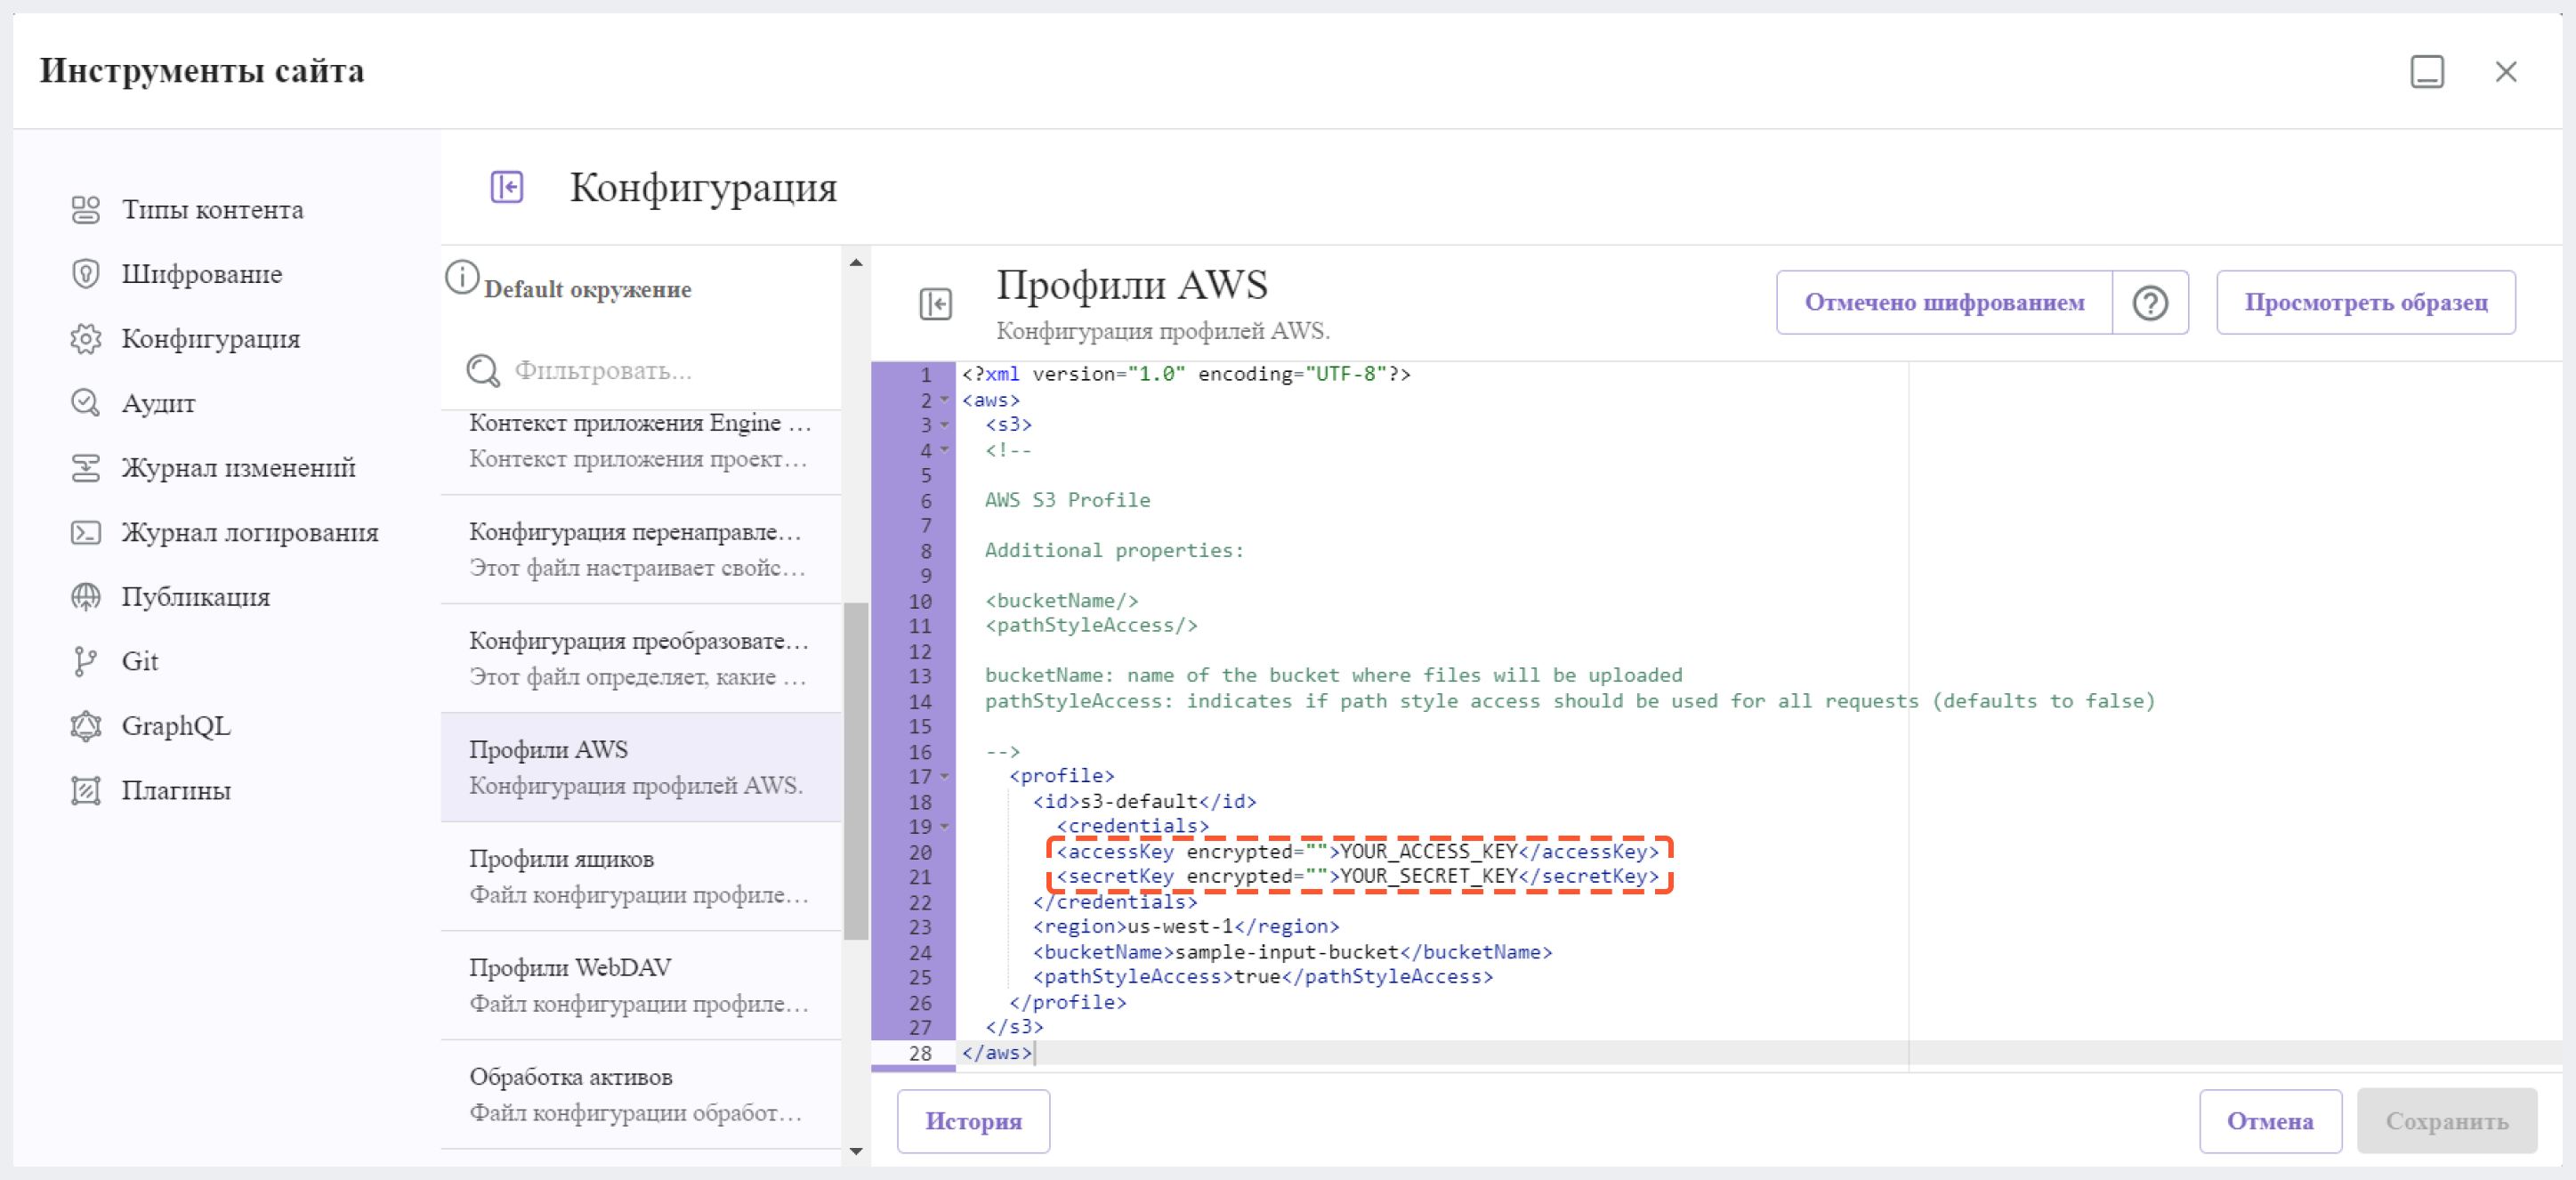Select Контекст приложения Engine in list
The height and width of the screenshot is (1180, 2576).
pos(640,442)
